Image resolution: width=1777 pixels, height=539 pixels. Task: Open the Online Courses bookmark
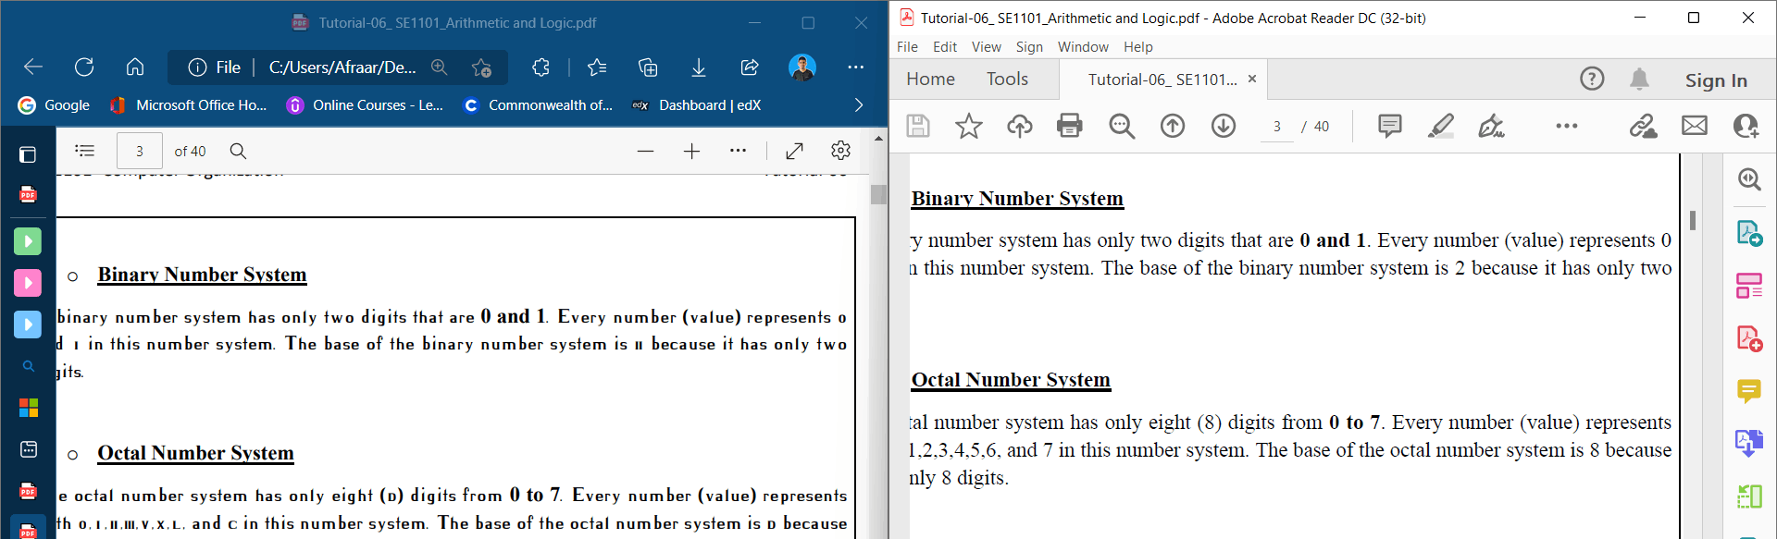point(365,105)
